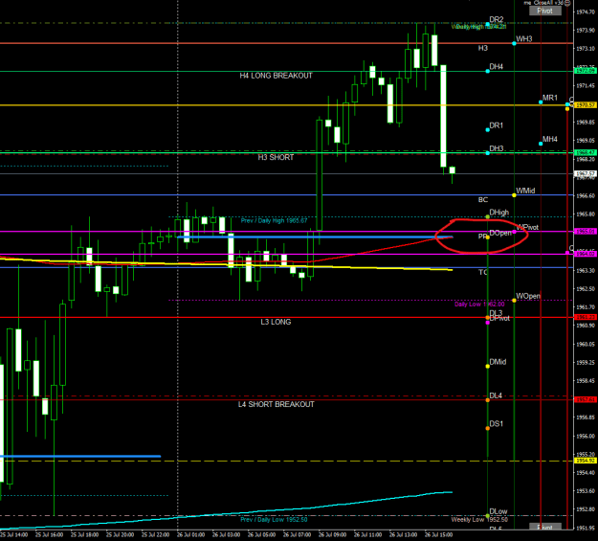598x541 pixels.
Task: Click the 1974.70 price scale value
Action: [585, 12]
